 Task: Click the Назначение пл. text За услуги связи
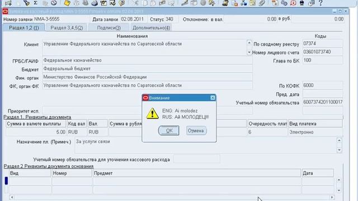[x=93, y=141]
